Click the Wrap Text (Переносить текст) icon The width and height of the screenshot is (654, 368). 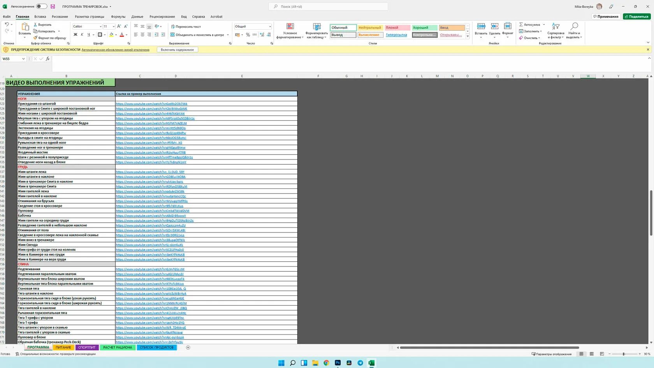[x=173, y=26]
